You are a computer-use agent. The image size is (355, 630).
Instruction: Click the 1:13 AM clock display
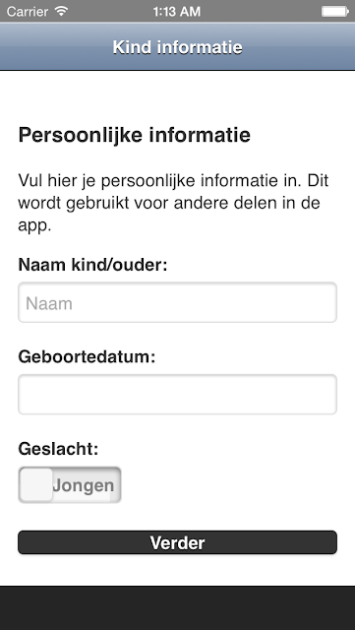[177, 11]
